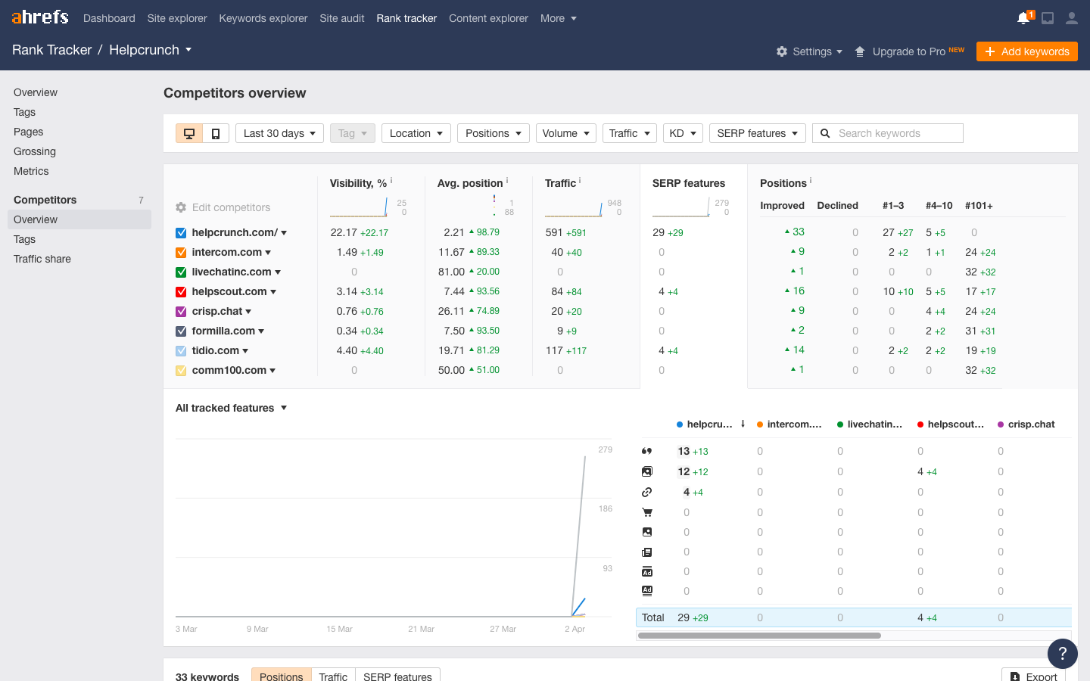Open the Location filter dropdown

click(x=416, y=133)
